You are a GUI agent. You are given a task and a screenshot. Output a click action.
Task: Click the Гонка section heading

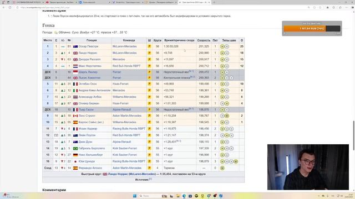[x=48, y=25]
